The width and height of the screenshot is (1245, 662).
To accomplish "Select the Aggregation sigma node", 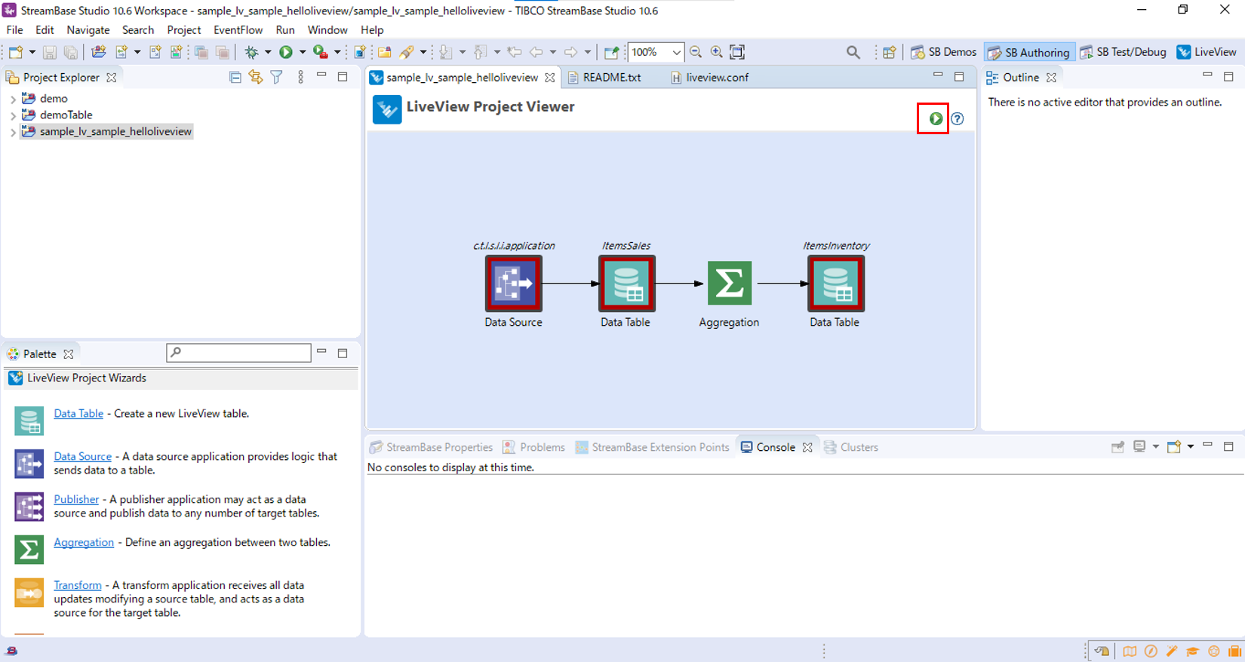I will pyautogui.click(x=729, y=283).
